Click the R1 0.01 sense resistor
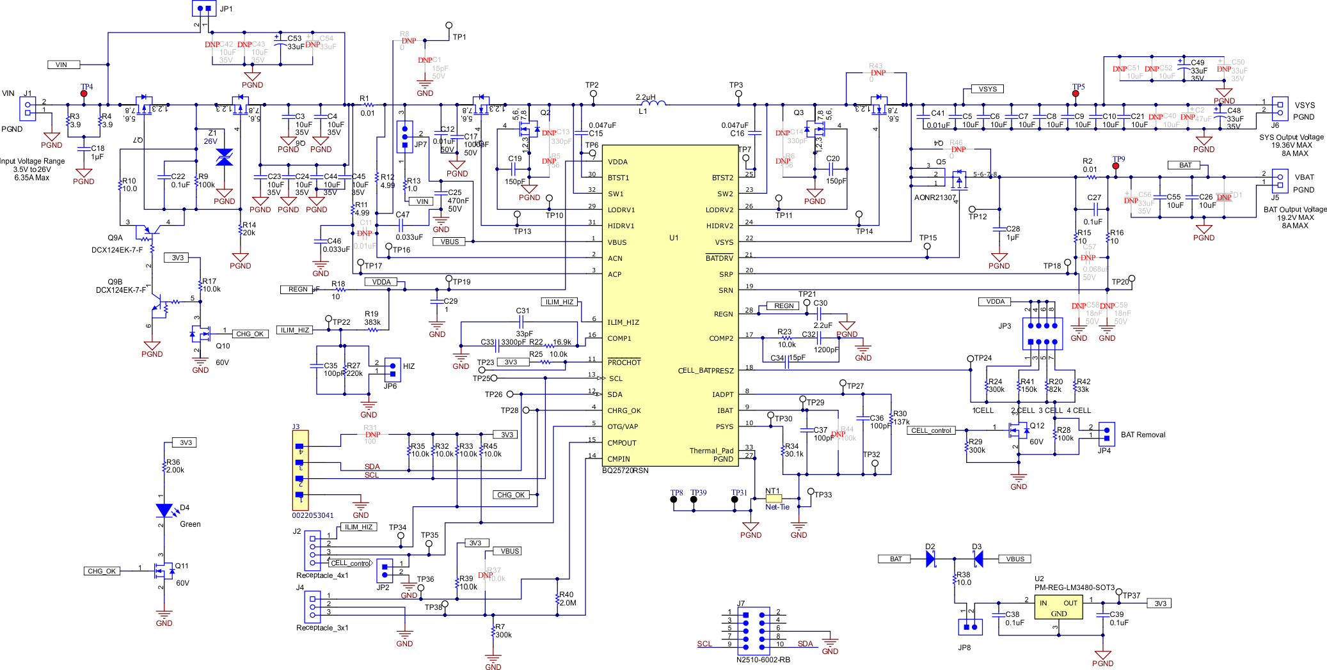Viewport: 1327px width, 670px height. [368, 104]
